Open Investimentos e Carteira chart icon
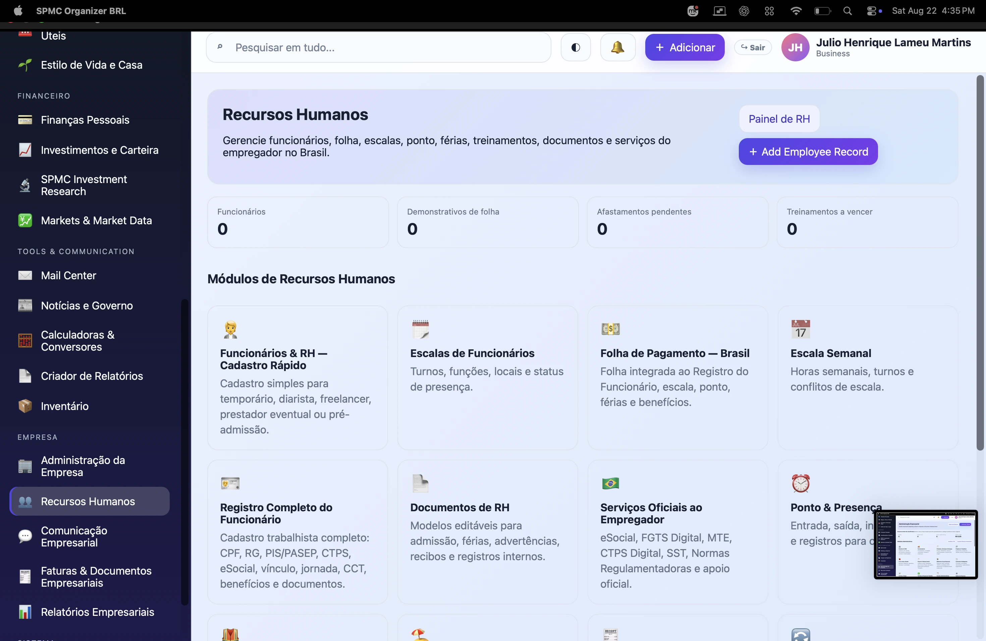The height and width of the screenshot is (641, 986). coord(25,150)
